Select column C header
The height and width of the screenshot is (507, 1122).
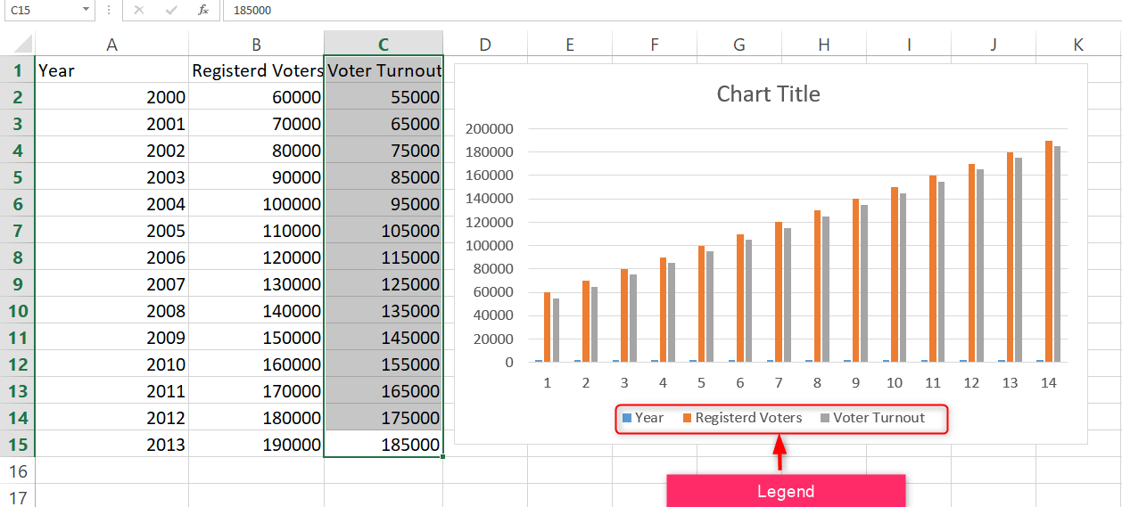pos(384,45)
